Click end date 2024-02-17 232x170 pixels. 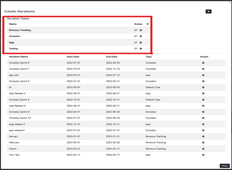click(113, 155)
